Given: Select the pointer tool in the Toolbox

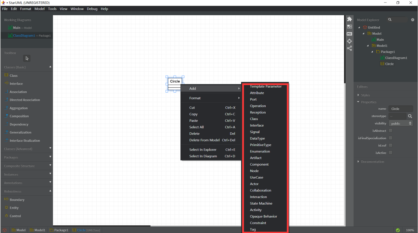Looking at the screenshot, I should pyautogui.click(x=27, y=58).
